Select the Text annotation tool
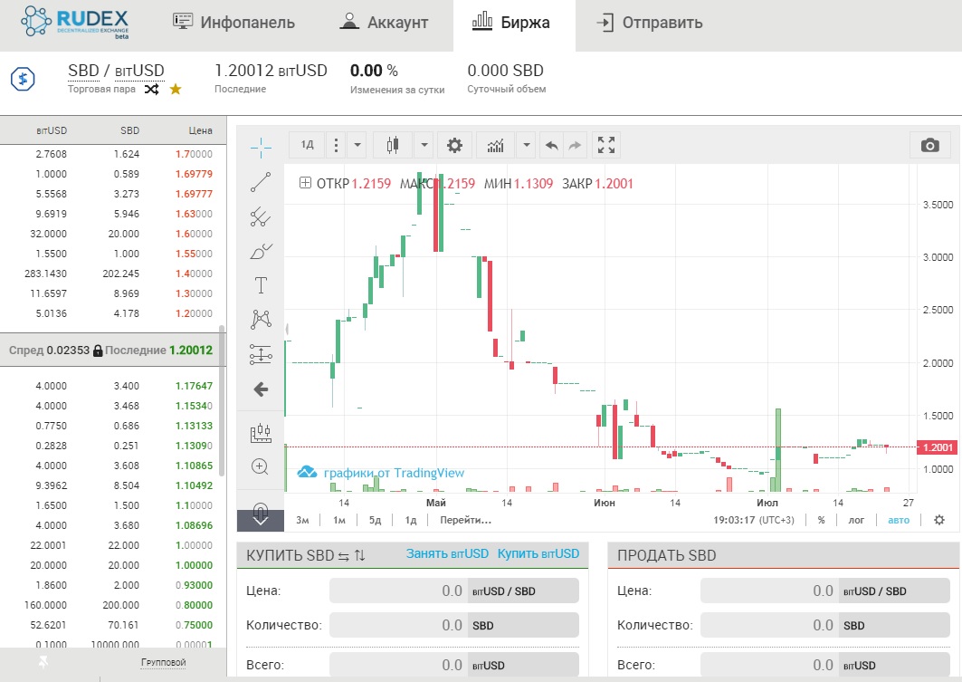Screen dimensions: 962x682 click(261, 284)
